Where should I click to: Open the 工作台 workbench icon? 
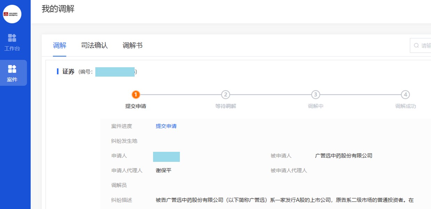(x=12, y=38)
